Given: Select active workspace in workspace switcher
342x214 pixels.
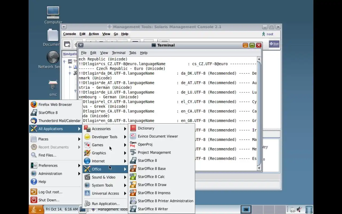Looking at the screenshot, I should (246, 209).
